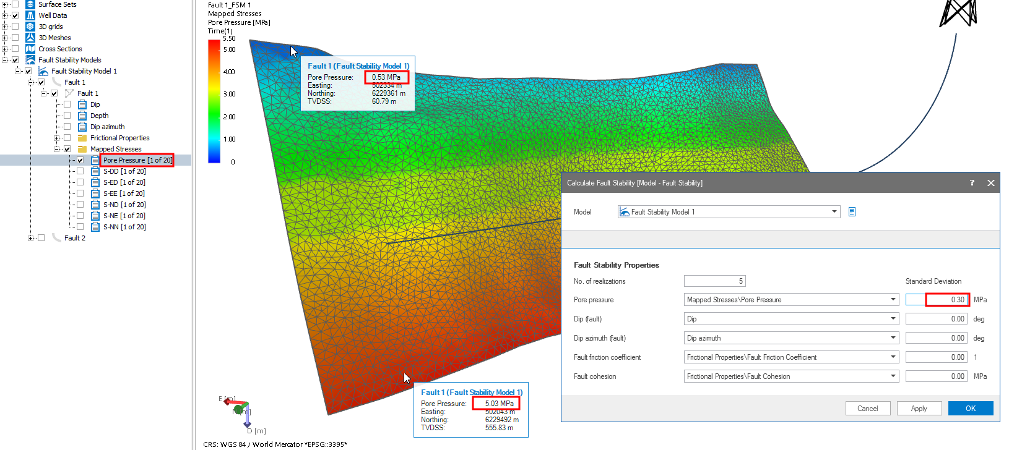This screenshot has width=1009, height=450.
Task: Click the pore pressure color scale bar
Action: coord(214,101)
